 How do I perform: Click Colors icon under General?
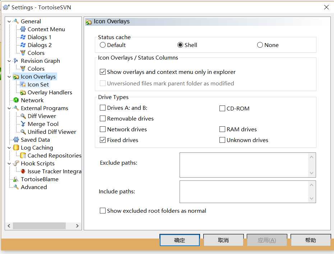[23, 53]
